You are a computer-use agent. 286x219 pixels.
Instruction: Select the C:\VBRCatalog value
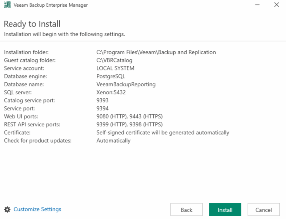click(114, 60)
